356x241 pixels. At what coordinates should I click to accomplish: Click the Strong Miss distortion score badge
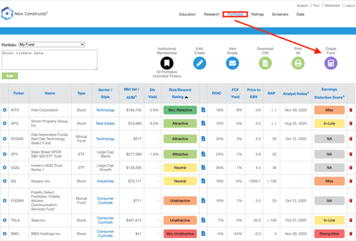point(329,234)
